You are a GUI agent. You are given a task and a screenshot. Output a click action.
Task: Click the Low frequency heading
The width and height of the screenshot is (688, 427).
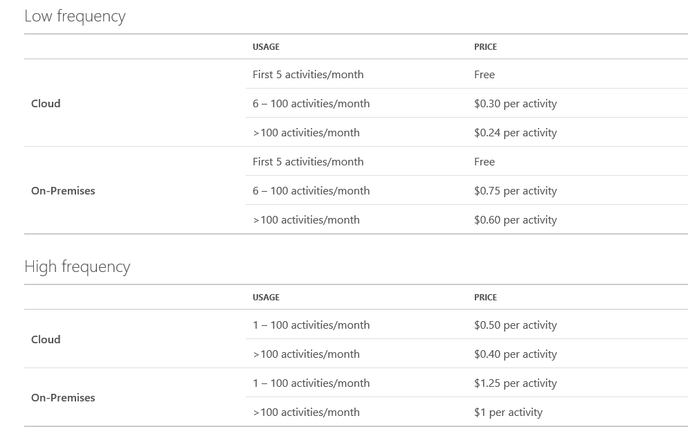click(x=75, y=16)
